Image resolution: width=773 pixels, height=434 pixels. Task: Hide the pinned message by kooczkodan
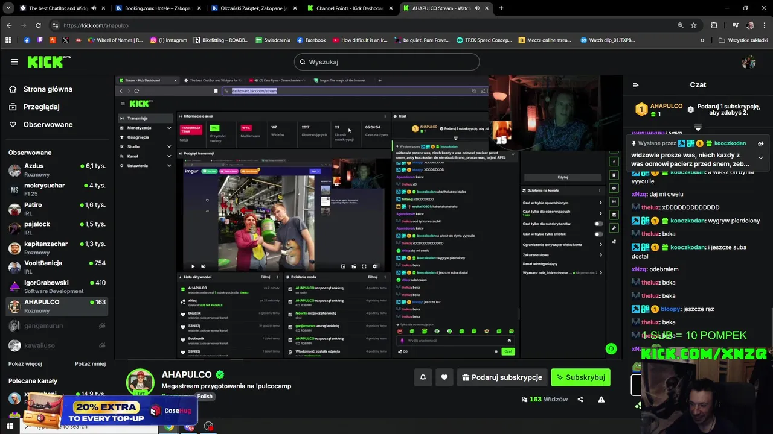pos(761,144)
